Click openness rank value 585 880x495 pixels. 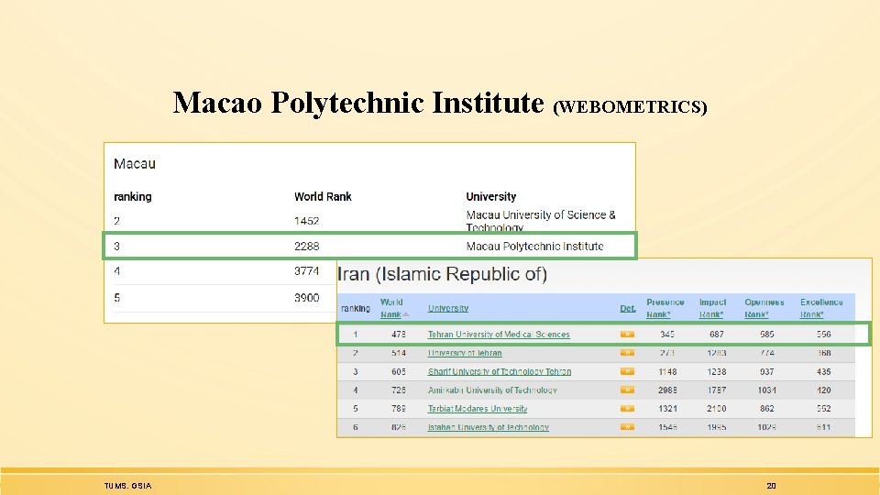point(766,335)
